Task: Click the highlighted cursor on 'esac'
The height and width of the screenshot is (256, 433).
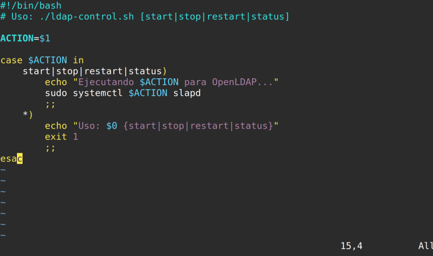Action: click(x=20, y=158)
